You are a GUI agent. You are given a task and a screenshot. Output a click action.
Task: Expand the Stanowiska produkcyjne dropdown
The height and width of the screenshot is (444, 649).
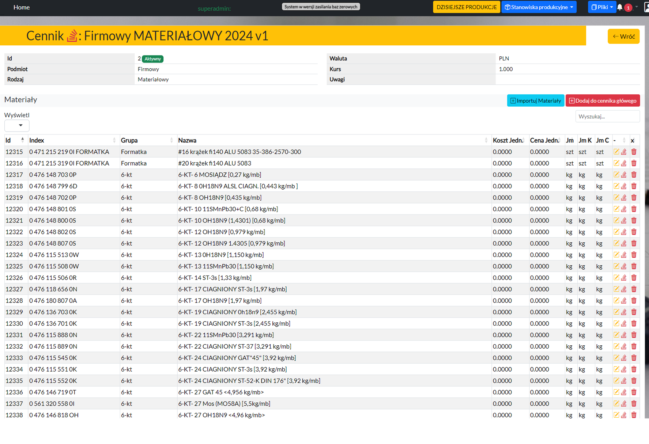click(x=539, y=7)
